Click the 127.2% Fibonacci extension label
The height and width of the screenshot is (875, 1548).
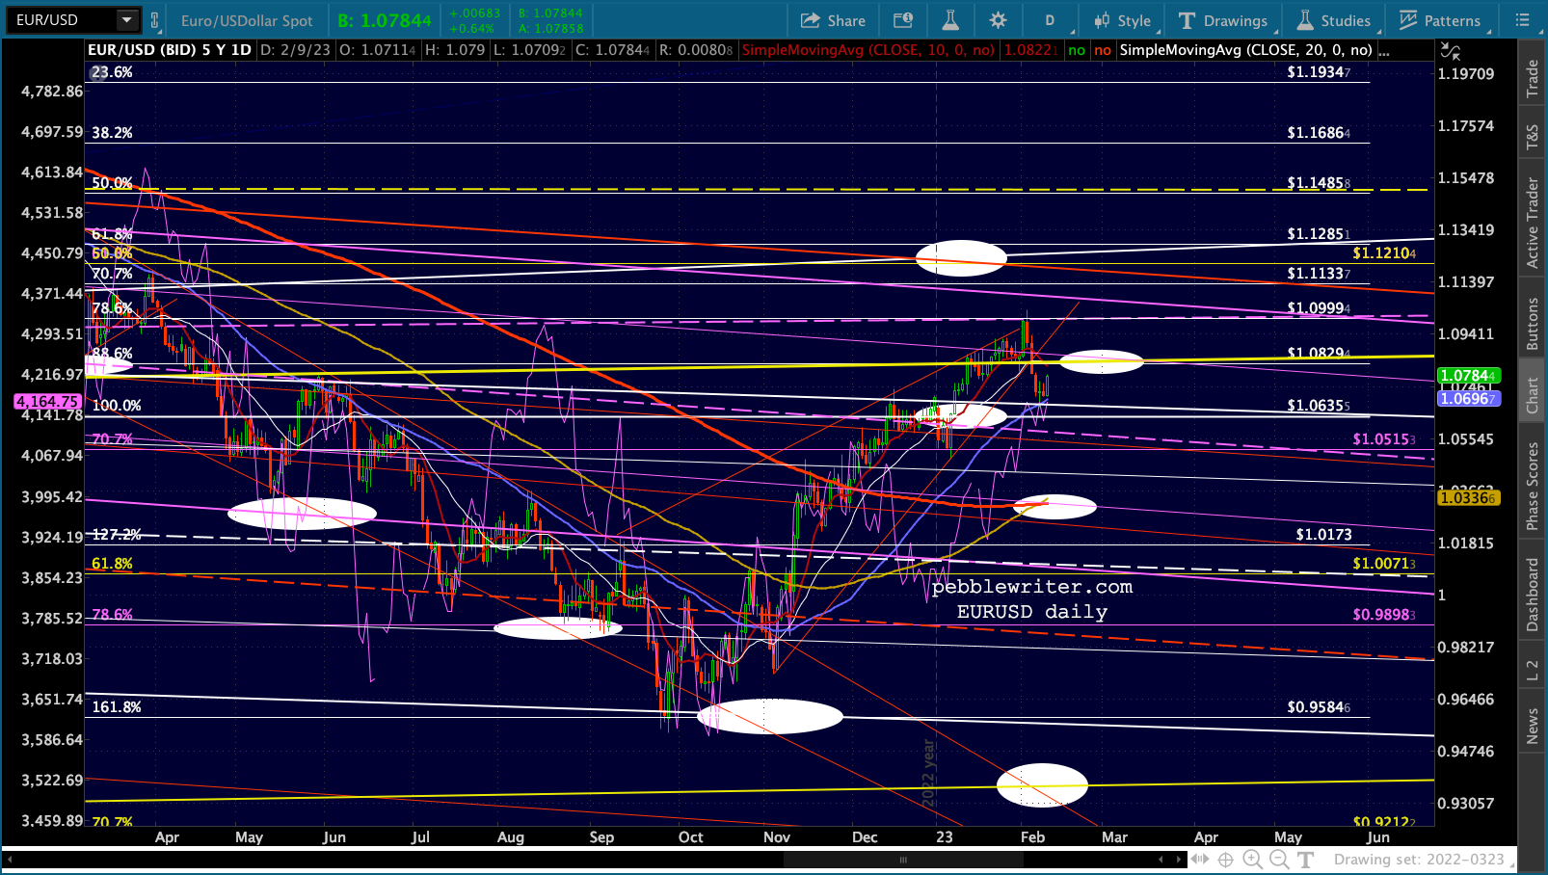117,535
